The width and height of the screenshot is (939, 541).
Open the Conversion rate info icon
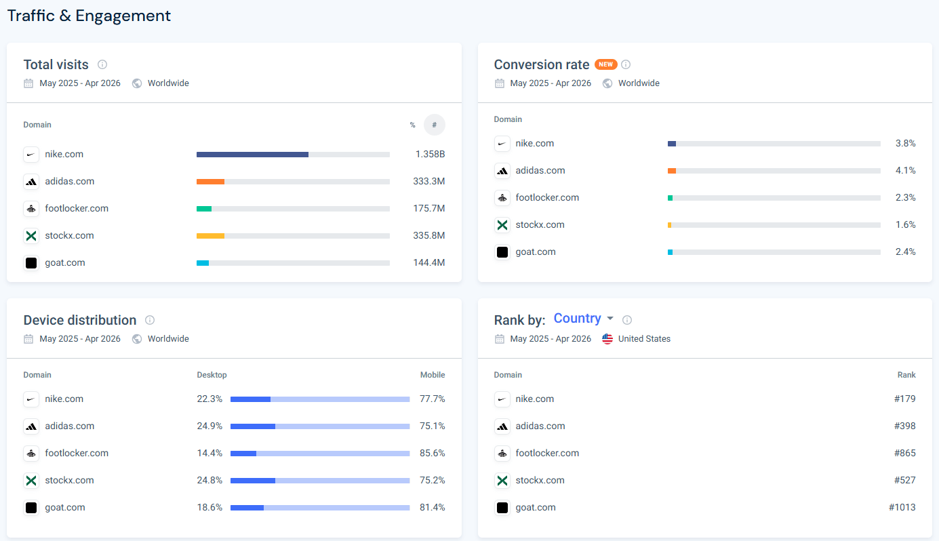pos(626,64)
